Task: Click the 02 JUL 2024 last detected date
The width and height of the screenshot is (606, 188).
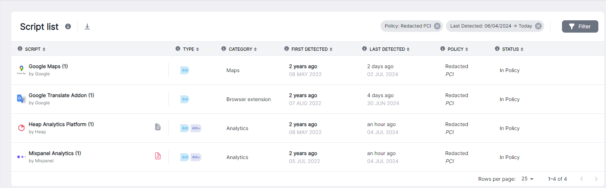Action: click(383, 74)
